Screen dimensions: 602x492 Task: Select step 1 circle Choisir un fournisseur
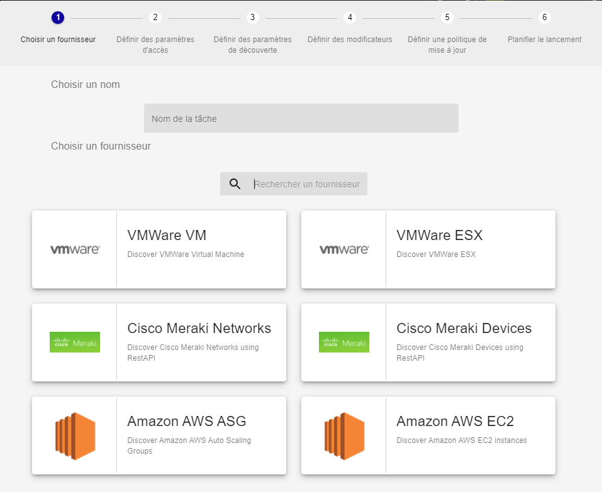(x=58, y=18)
